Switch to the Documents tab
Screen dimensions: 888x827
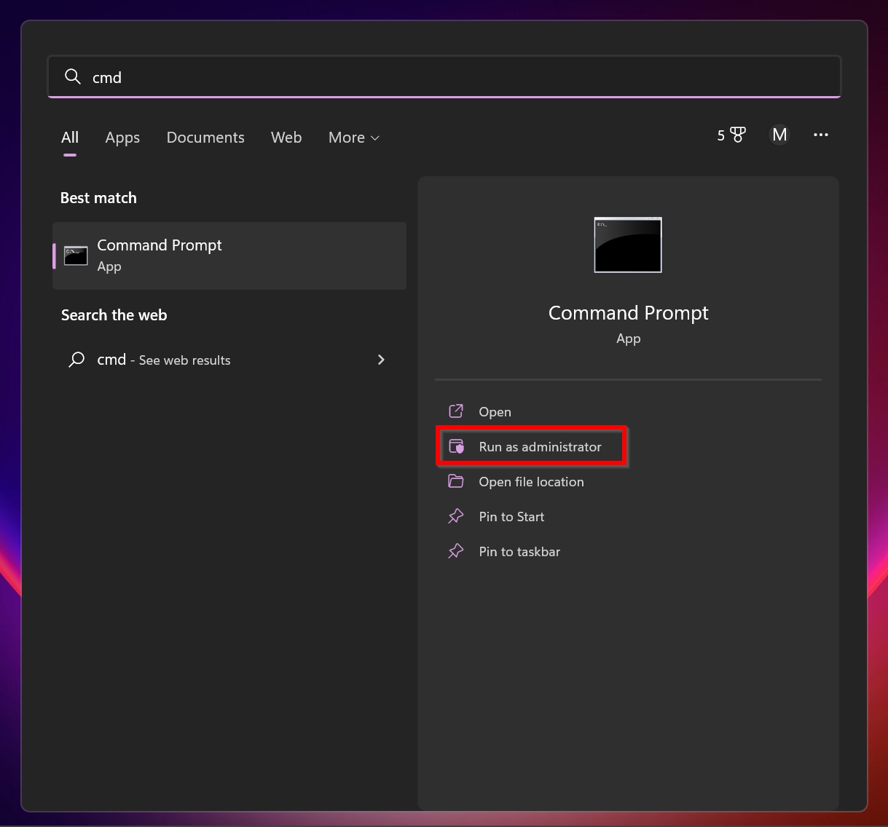click(x=205, y=138)
